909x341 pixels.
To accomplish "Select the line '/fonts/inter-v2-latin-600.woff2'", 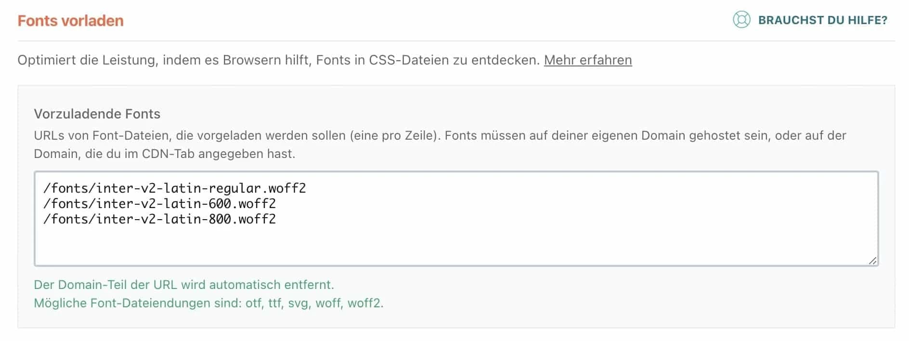I will click(x=160, y=204).
